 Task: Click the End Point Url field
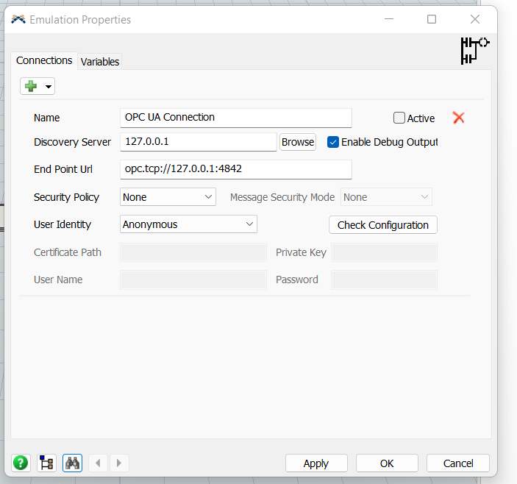point(235,169)
